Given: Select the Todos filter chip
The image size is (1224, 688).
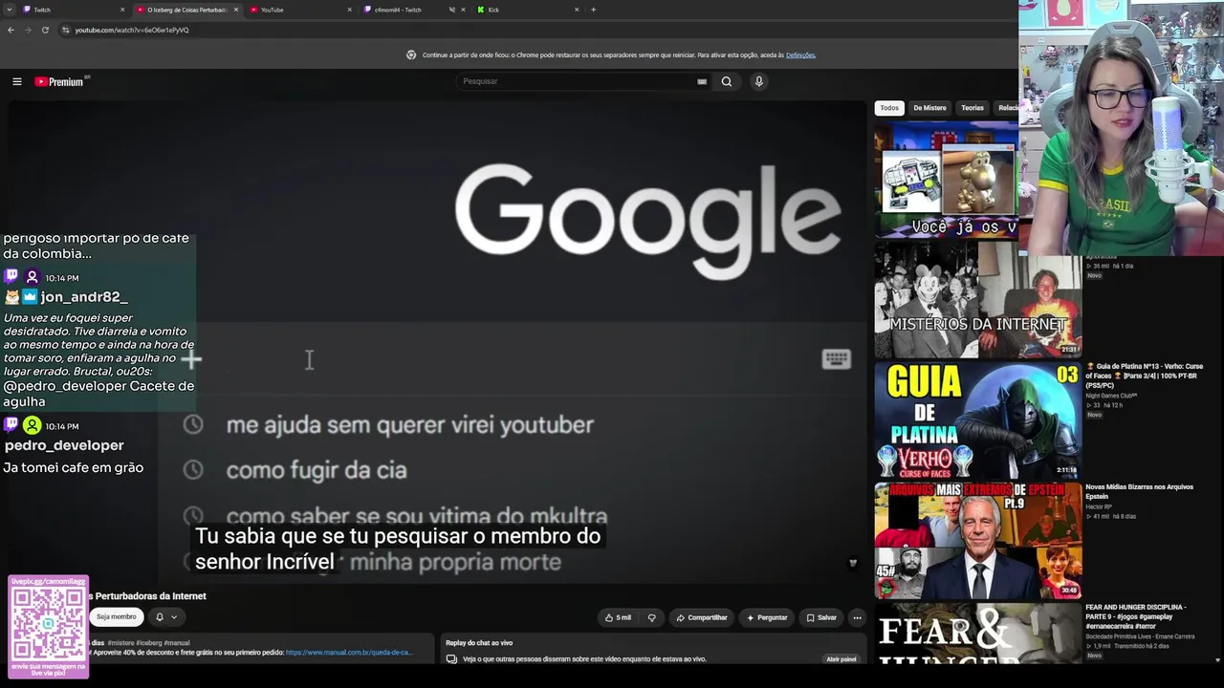Looking at the screenshot, I should [x=889, y=108].
